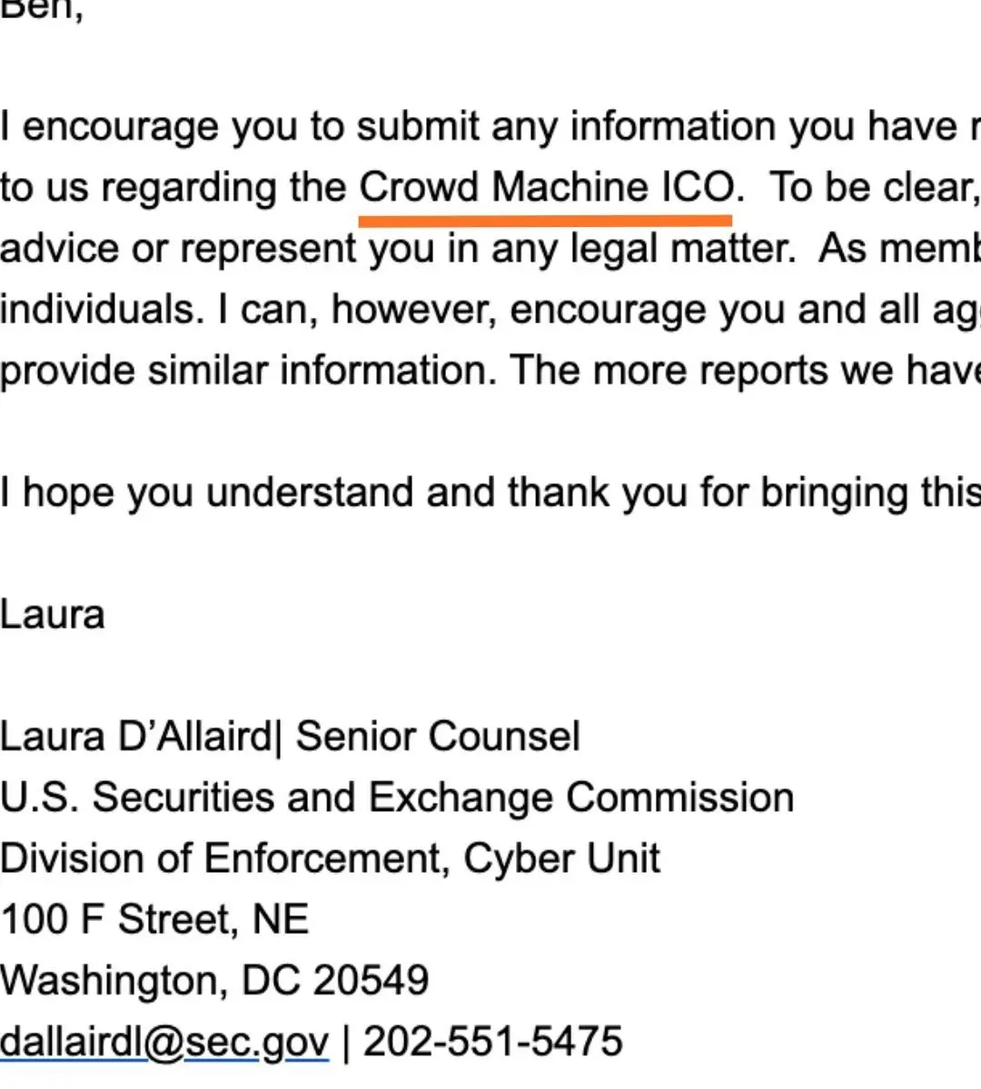Click the orange underline beneath Crowd Machine ICO

click(545, 221)
